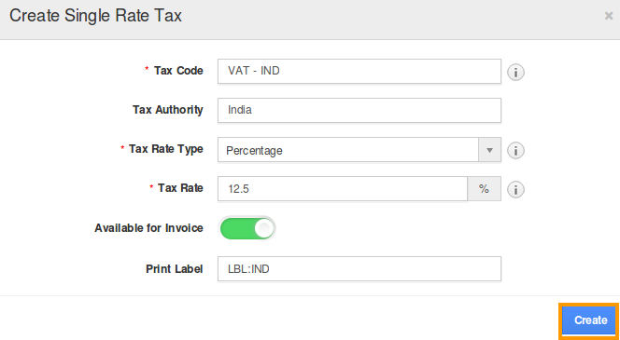Screen dimensions: 620x340
Task: Click the Print Label input field
Action: point(359,269)
